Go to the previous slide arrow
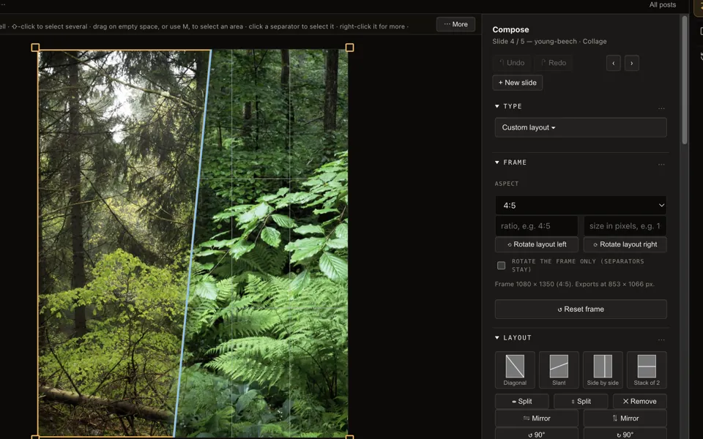 point(614,63)
